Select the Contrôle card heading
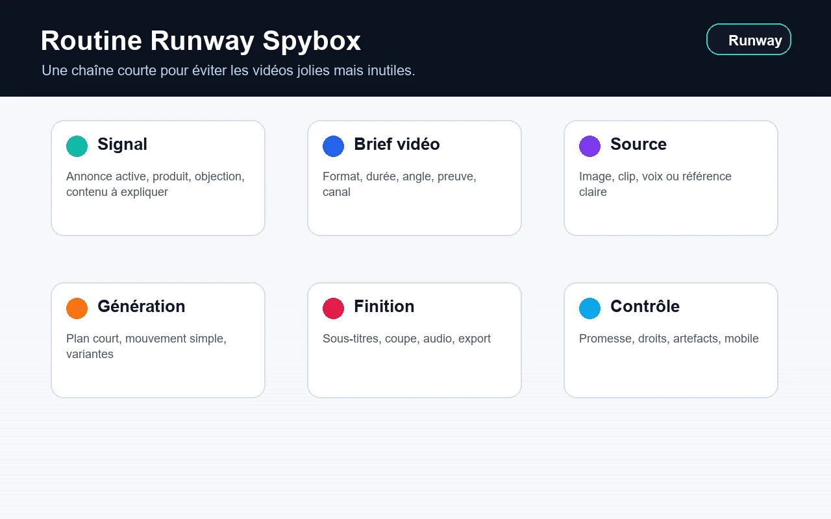The image size is (831, 519). point(645,306)
